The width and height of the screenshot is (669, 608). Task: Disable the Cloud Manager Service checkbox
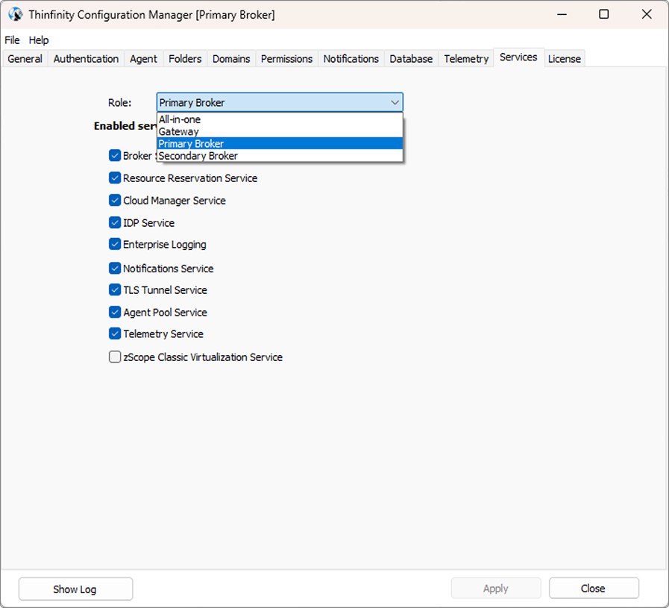[115, 201]
